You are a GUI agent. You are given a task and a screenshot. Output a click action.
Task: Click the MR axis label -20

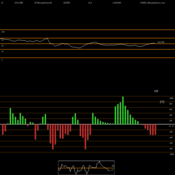171,132
